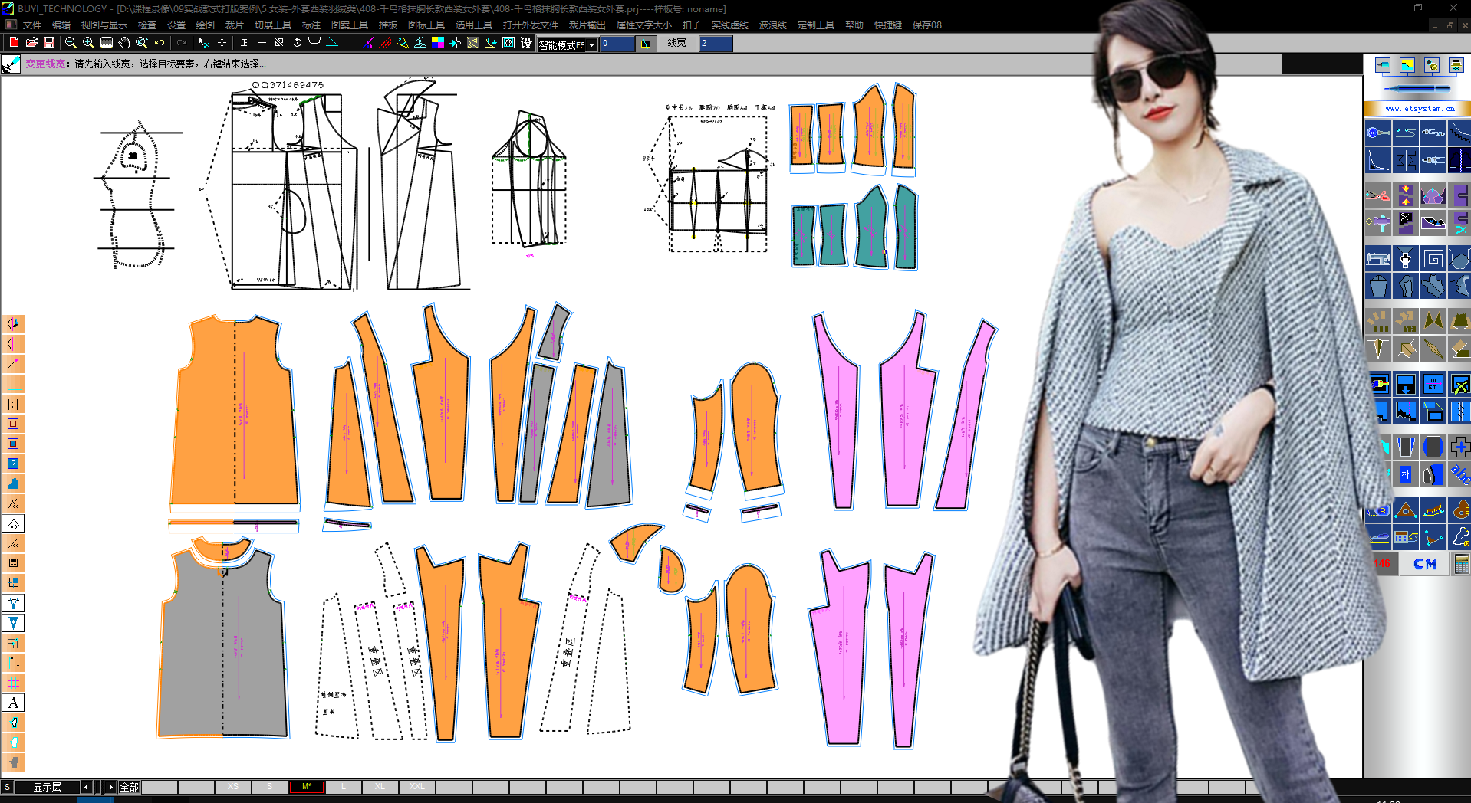Click the floppy disk icon in left toolbar
This screenshot has width=1471, height=803.
click(x=13, y=563)
